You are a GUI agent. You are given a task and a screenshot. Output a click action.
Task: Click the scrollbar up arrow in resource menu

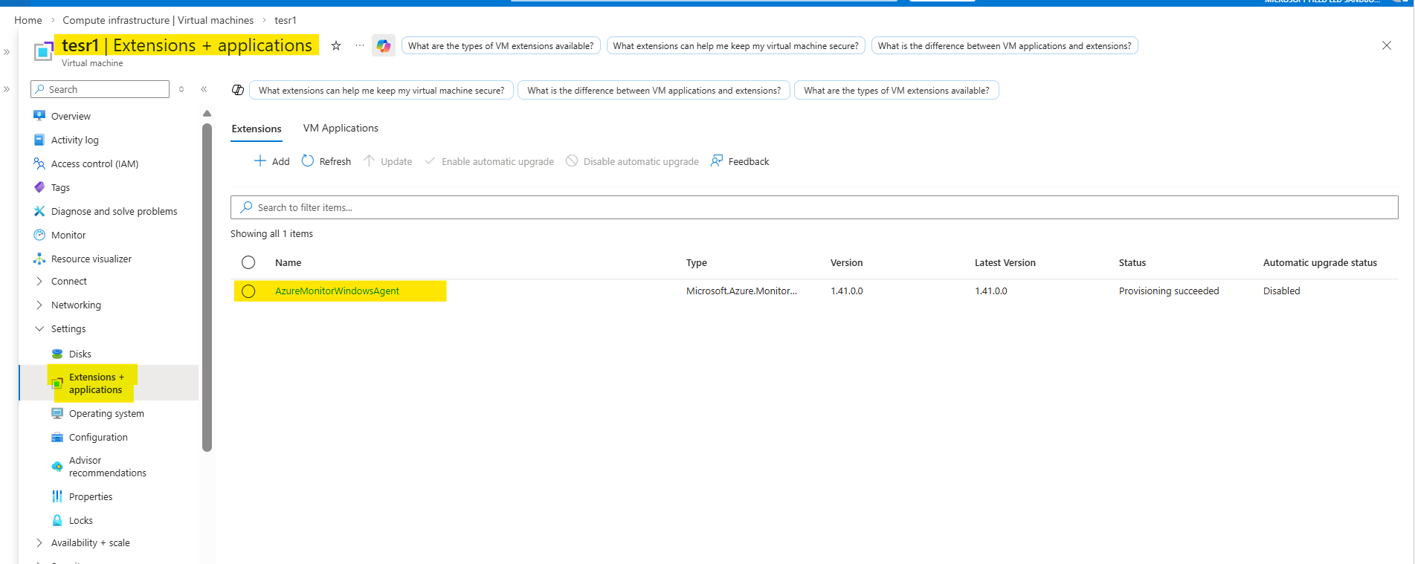click(207, 114)
